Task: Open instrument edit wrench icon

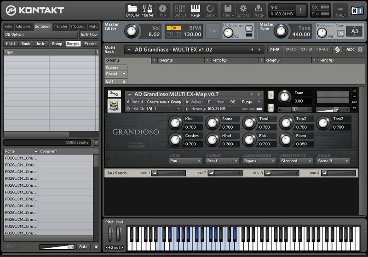Action: 114,94
